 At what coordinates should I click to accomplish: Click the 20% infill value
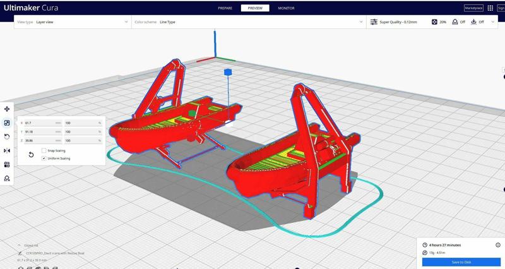click(x=443, y=22)
